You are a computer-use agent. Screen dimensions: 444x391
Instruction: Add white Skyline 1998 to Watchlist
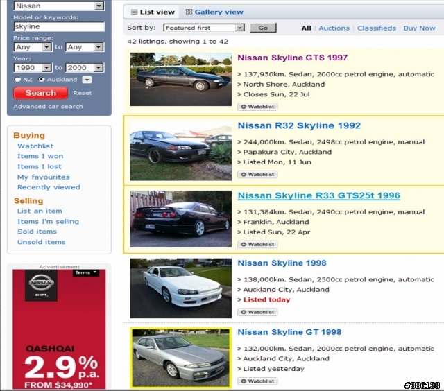pyautogui.click(x=257, y=312)
